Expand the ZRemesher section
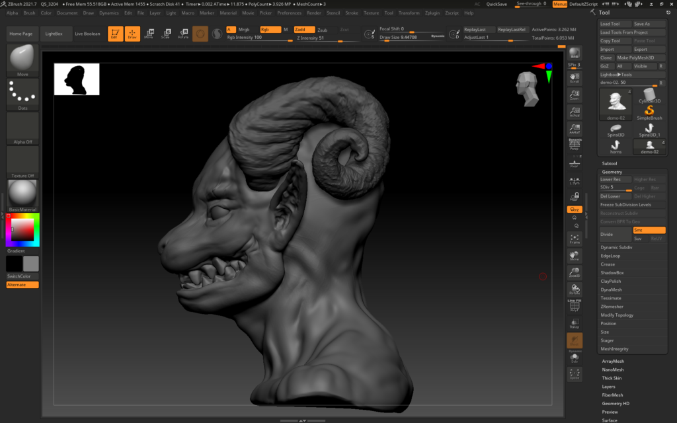The height and width of the screenshot is (423, 677). coord(612,307)
